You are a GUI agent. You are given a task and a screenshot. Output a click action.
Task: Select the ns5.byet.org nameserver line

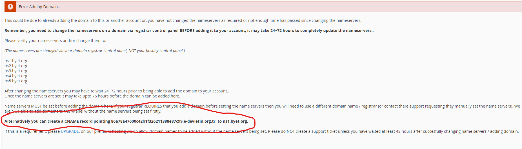tap(16, 81)
